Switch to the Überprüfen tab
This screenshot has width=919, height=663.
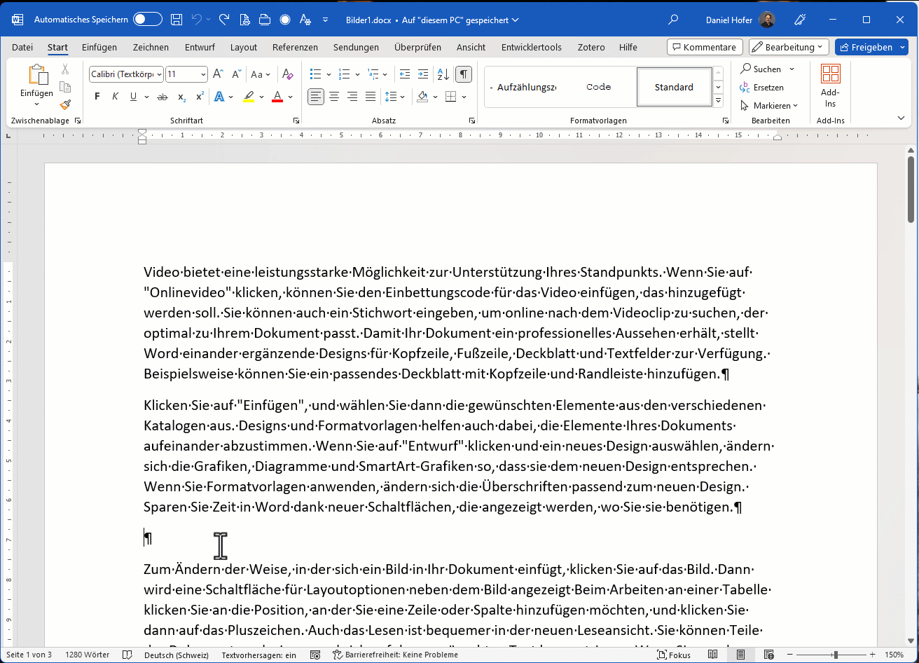coord(417,47)
